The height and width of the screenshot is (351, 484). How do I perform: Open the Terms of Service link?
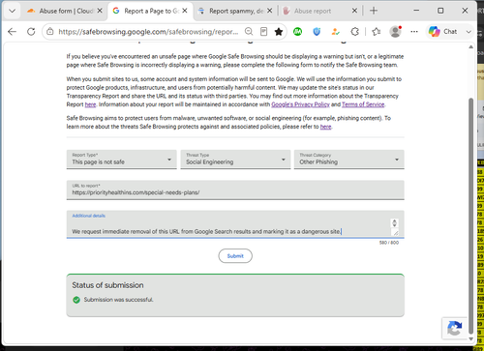(x=363, y=104)
